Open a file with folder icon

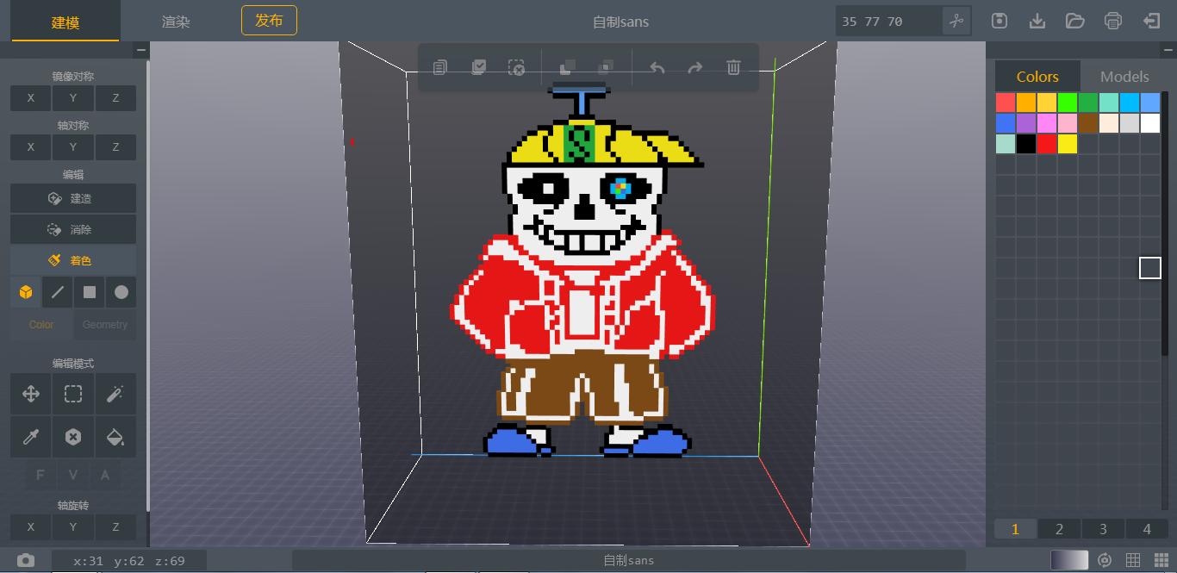coord(1074,21)
